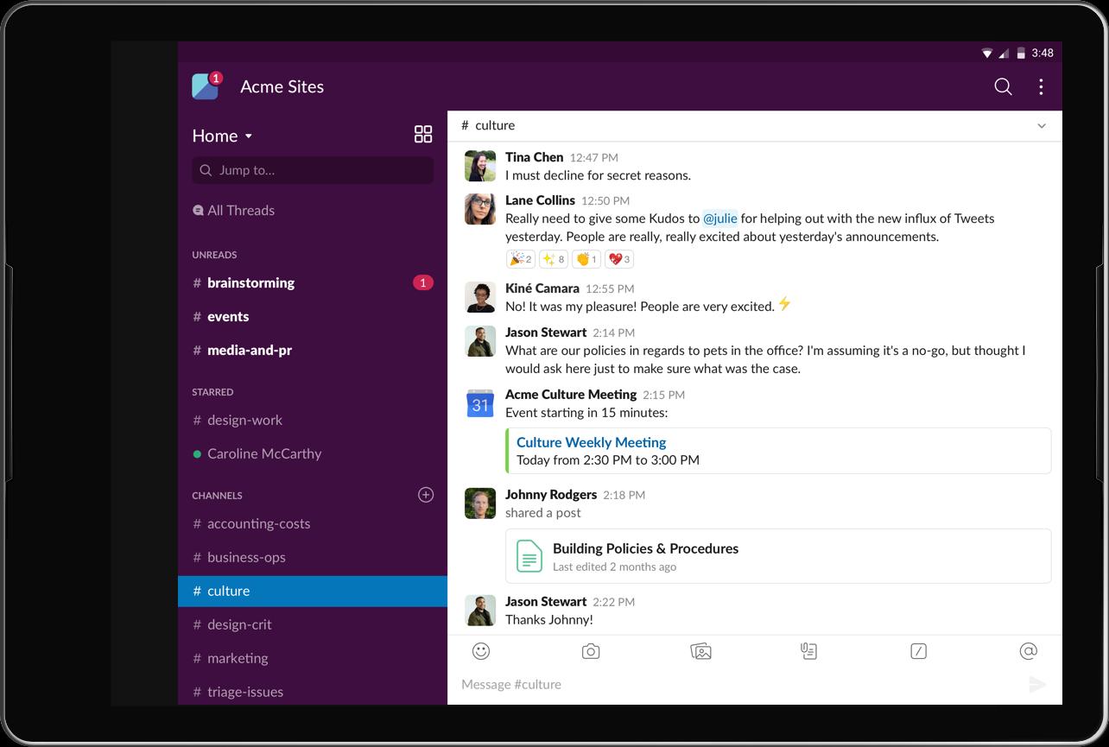Tap the Acme Culture Meeting sender name
This screenshot has width=1109, height=747.
(571, 395)
